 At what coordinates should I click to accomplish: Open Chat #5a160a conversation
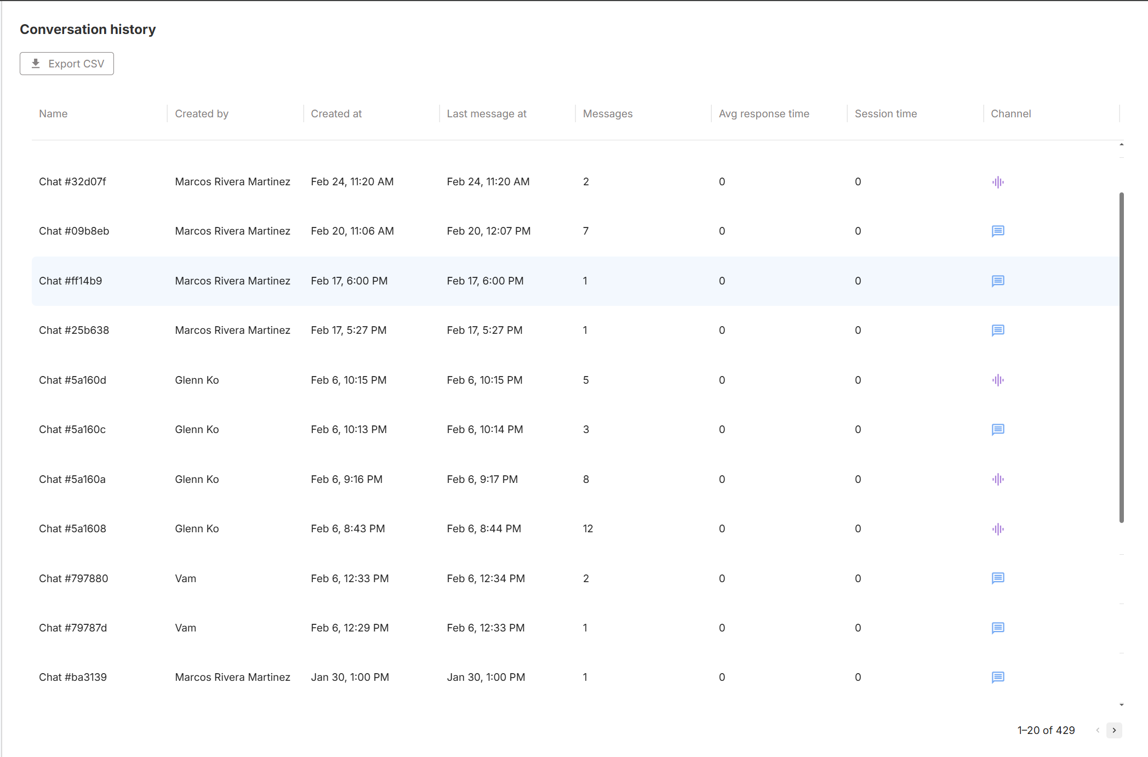pos(72,479)
